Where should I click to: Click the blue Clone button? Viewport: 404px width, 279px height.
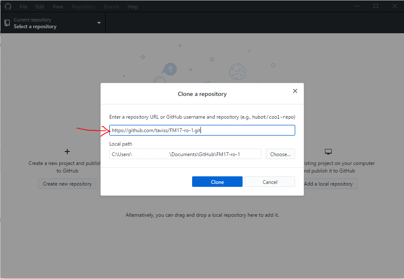tap(217, 182)
